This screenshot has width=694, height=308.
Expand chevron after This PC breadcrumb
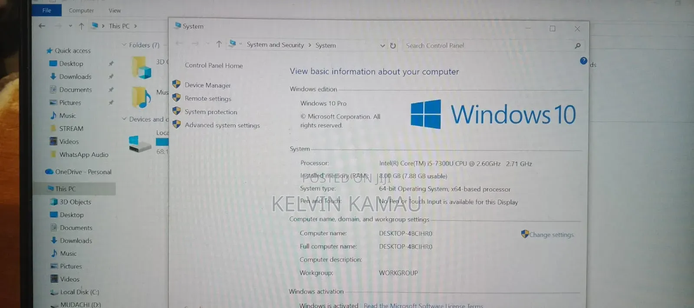(135, 26)
